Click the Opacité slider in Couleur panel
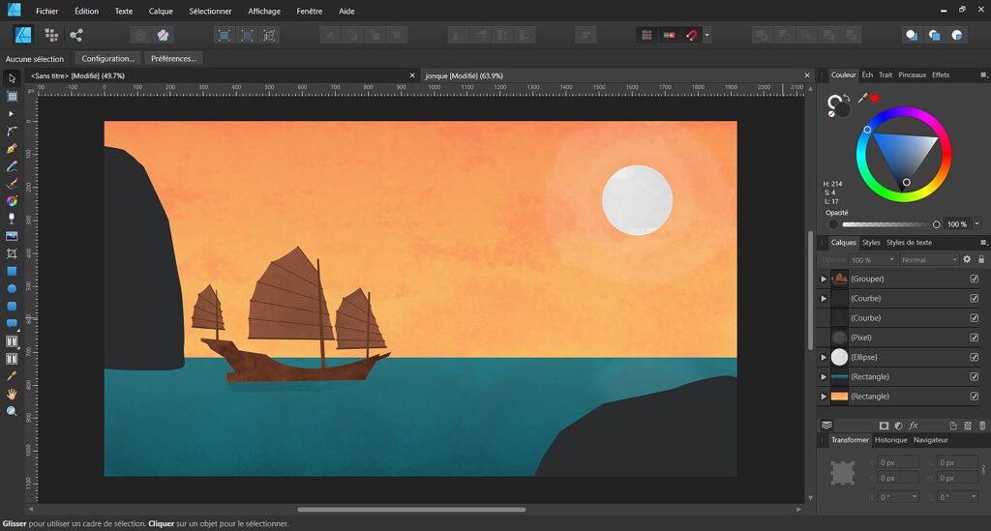 885,224
